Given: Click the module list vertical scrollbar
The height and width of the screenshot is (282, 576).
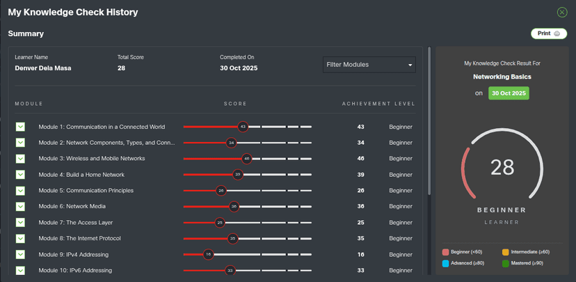Looking at the screenshot, I should 429,118.
